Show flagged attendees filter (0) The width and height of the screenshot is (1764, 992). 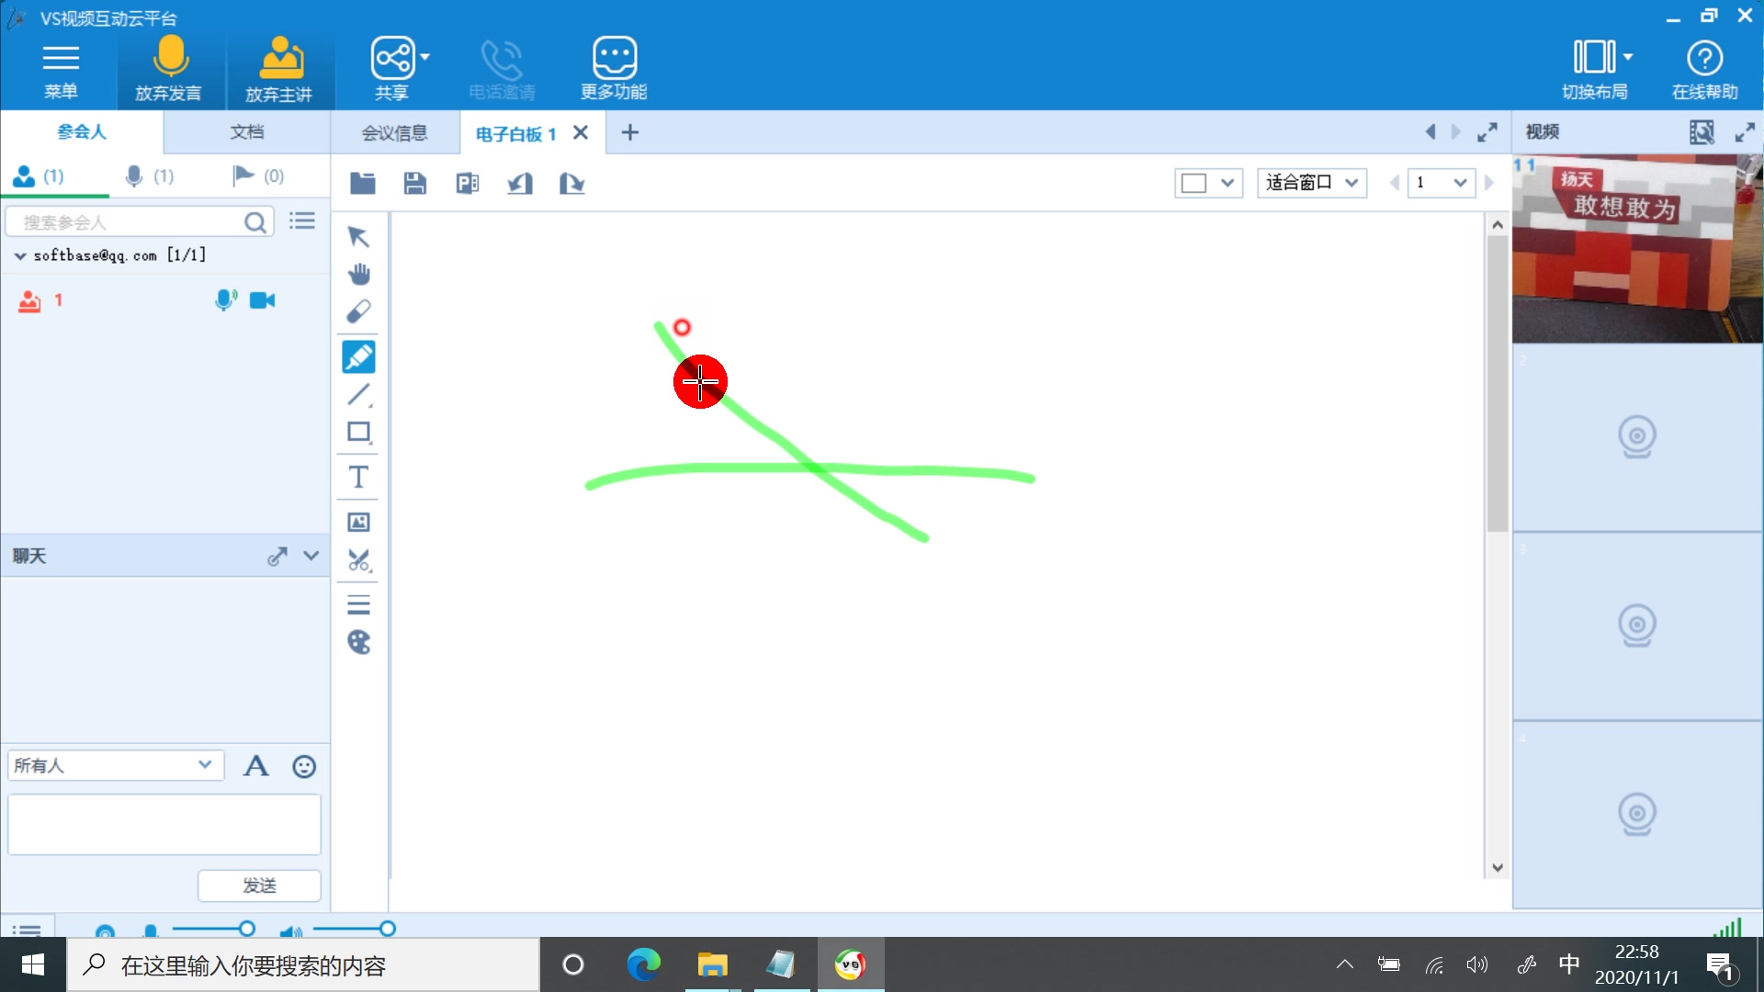(x=258, y=175)
